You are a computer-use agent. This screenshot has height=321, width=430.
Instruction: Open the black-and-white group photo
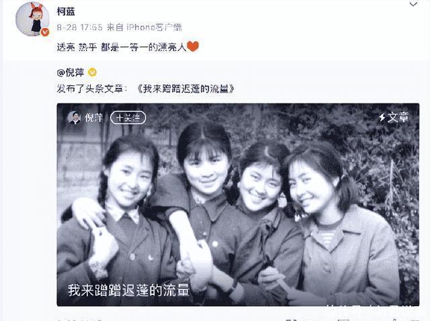click(238, 205)
